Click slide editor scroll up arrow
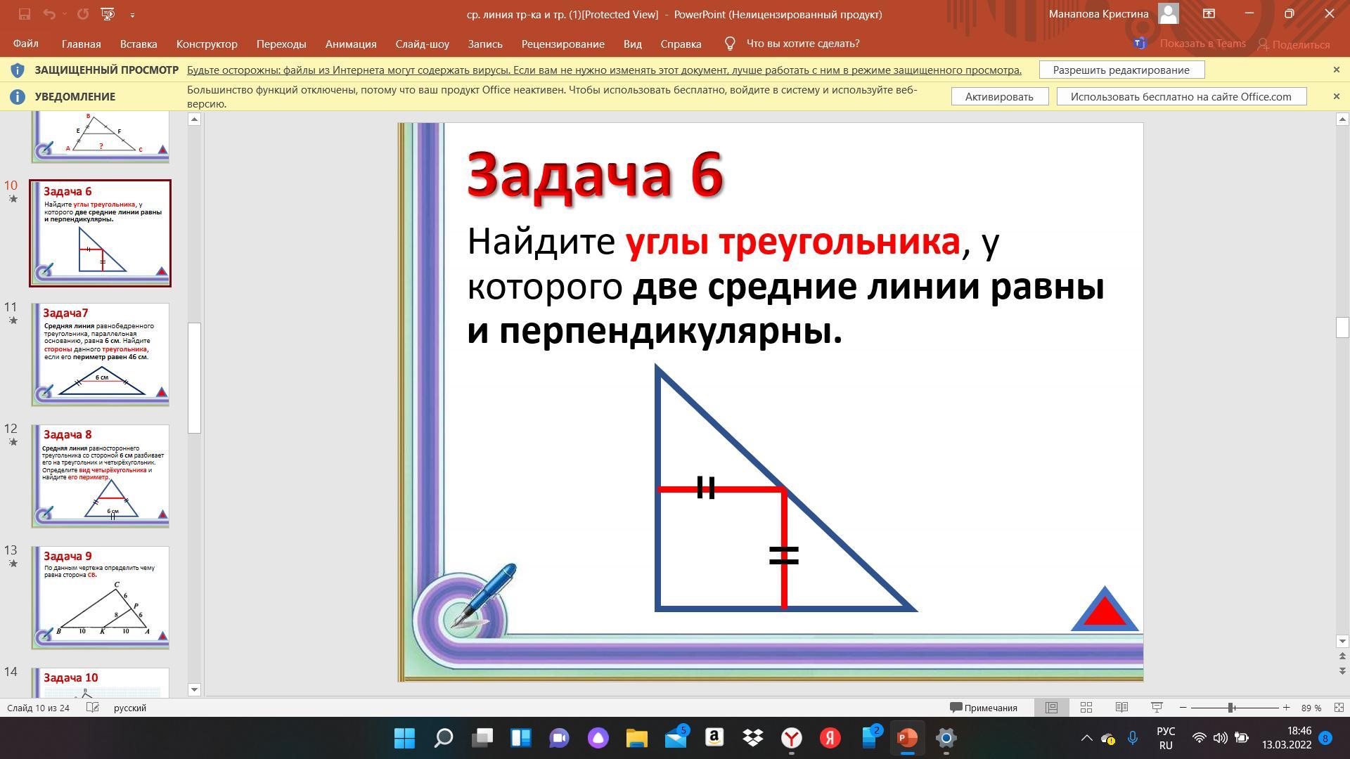This screenshot has height=759, width=1350. pos(1342,119)
